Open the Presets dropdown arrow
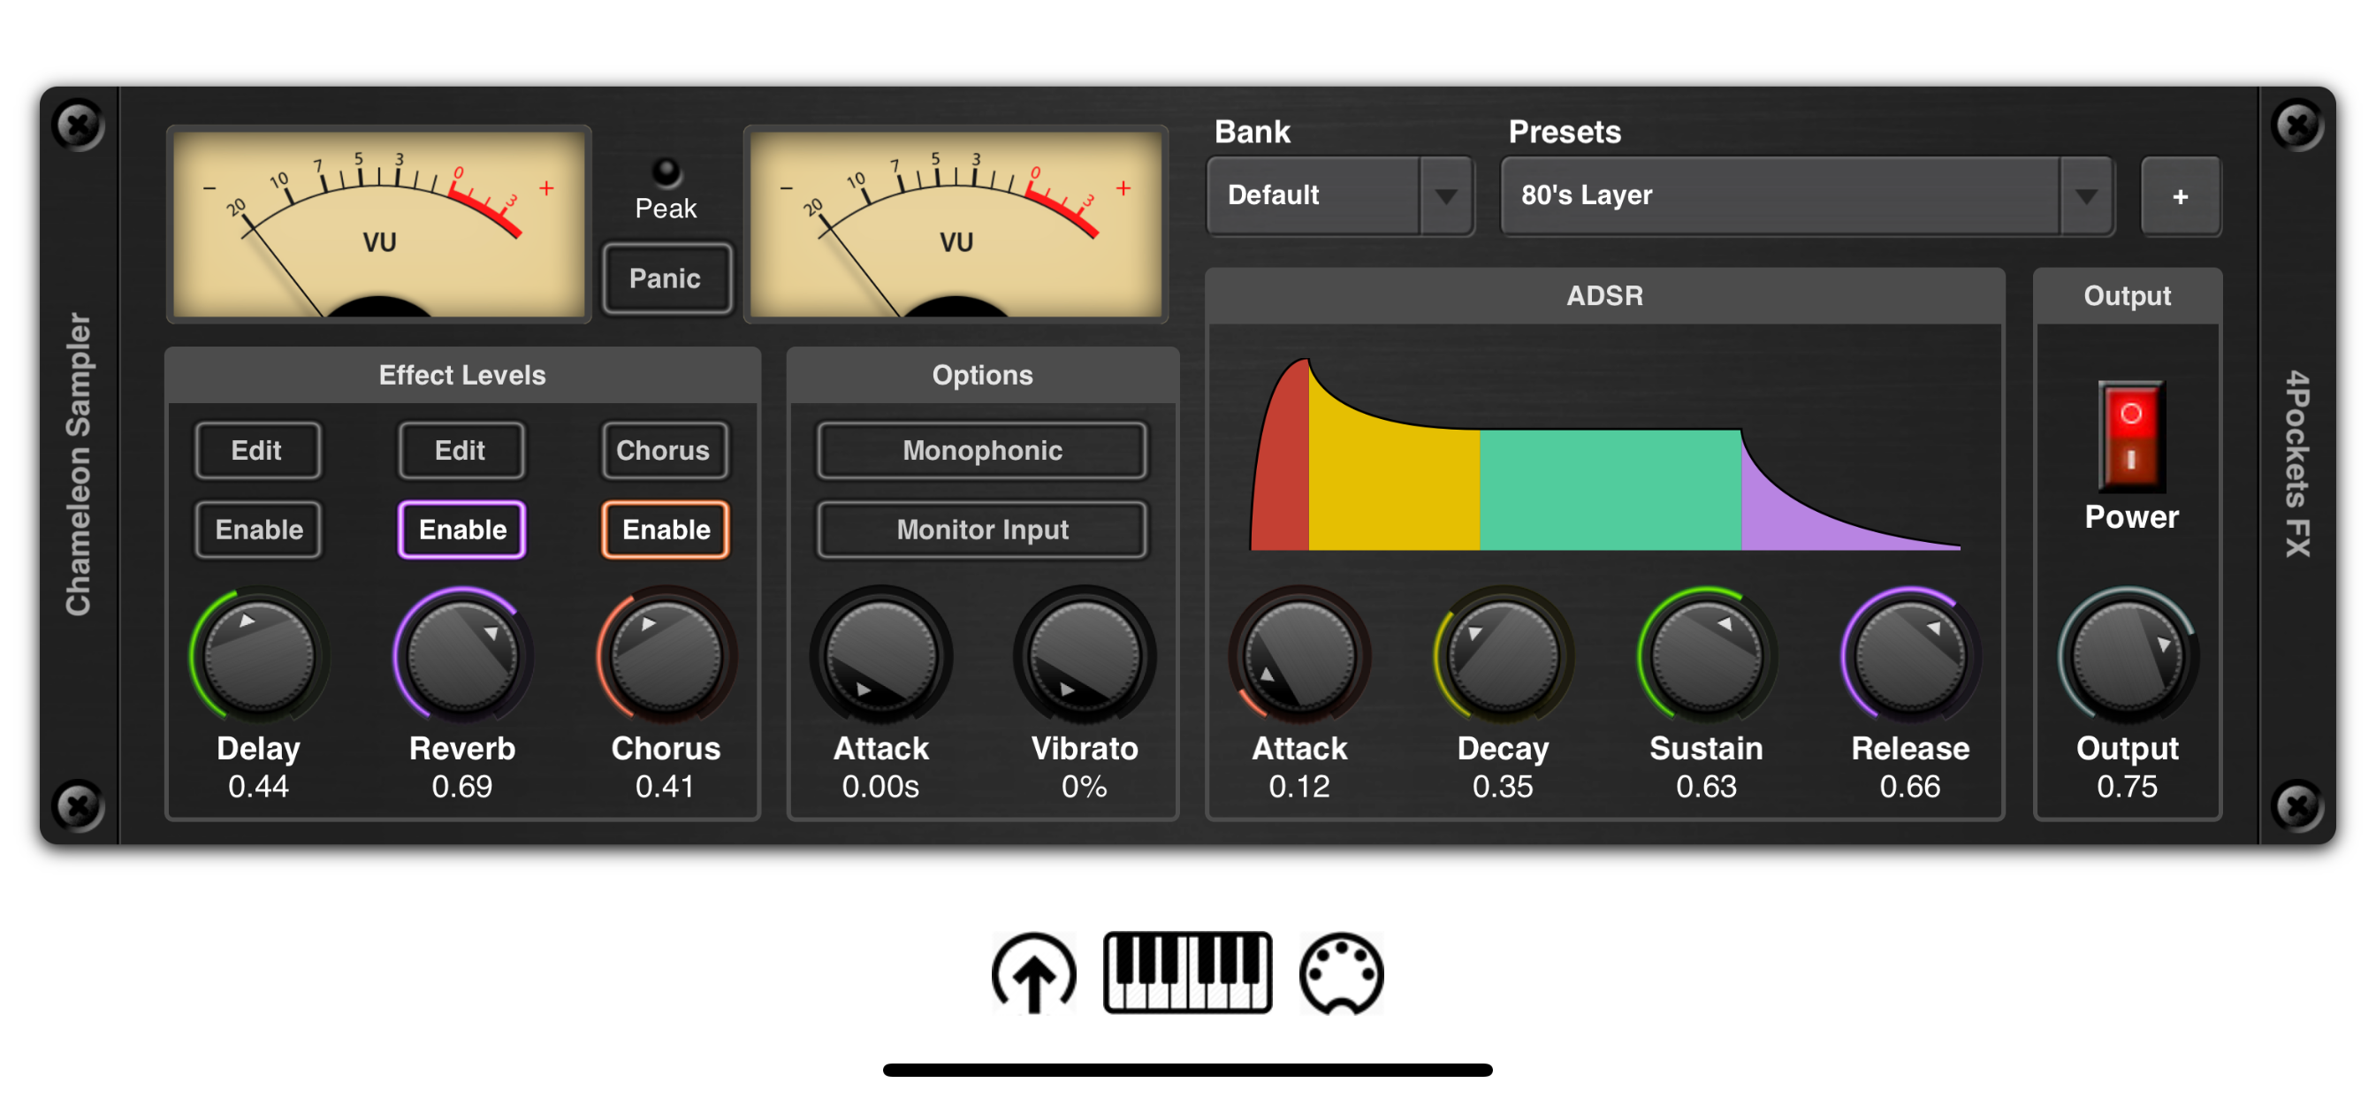 pos(2085,195)
